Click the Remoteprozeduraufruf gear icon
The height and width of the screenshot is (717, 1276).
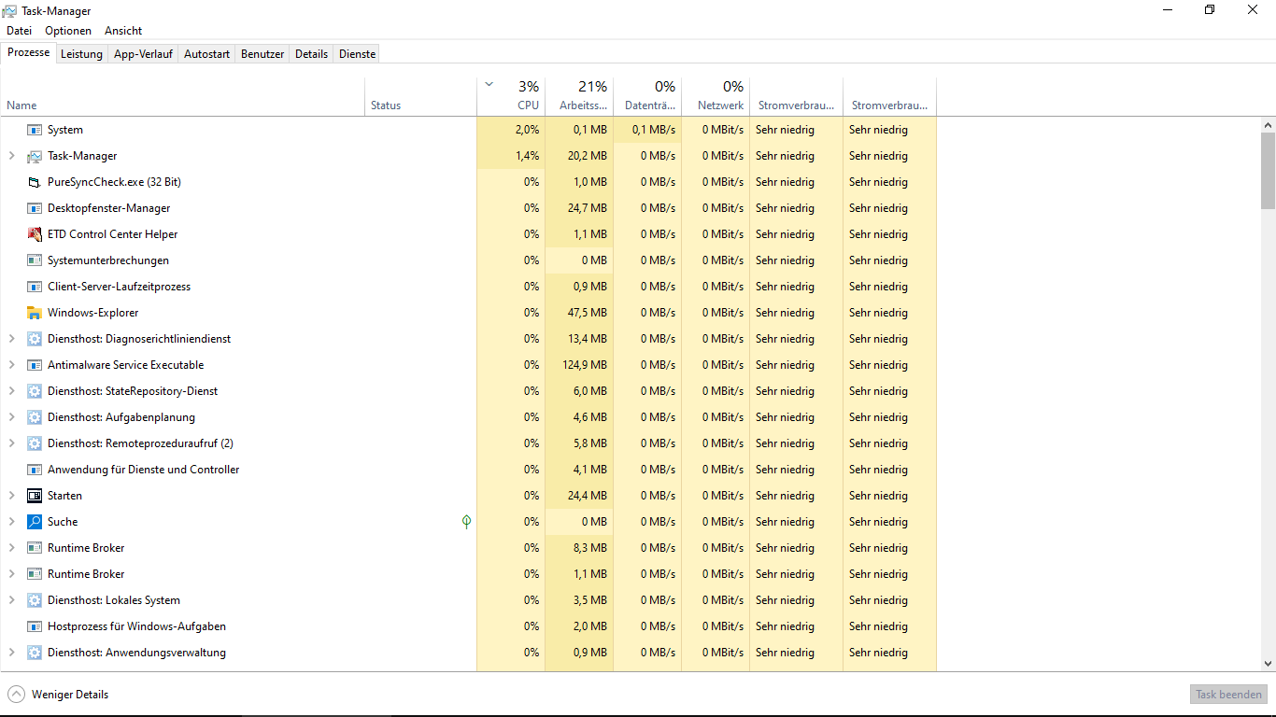(x=35, y=443)
